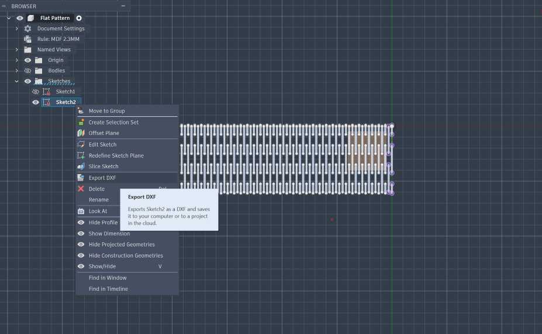Select the Sketch2 tree label
The width and height of the screenshot is (542, 334).
coord(65,102)
